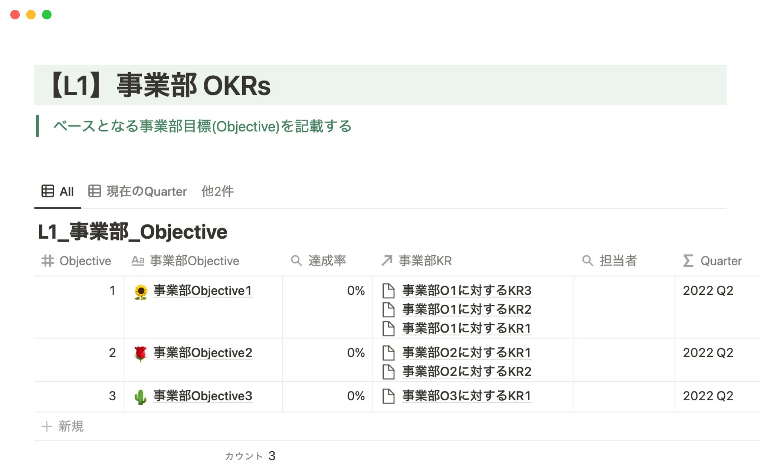Click the page icon beside 事業部O3に対するKR1
Viewport: 761px width, 475px height.
[x=388, y=396]
